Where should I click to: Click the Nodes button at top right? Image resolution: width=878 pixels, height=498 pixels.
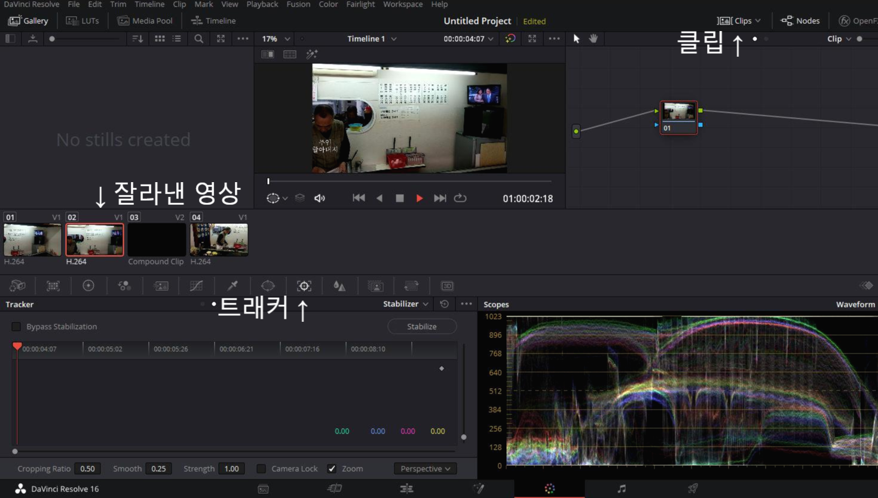click(800, 20)
